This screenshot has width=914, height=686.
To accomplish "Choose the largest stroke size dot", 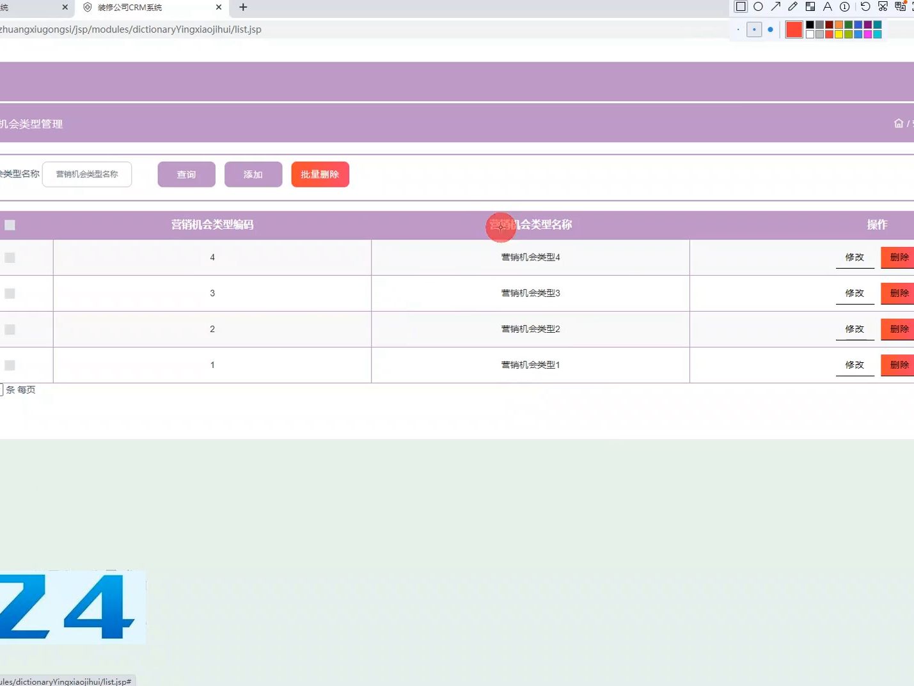I will point(770,29).
